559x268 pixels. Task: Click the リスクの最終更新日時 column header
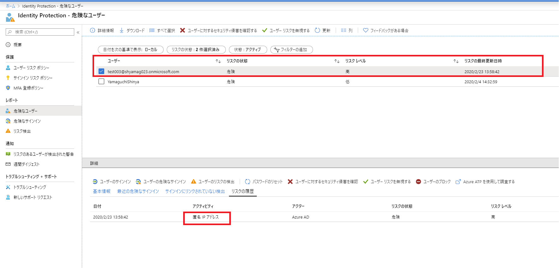click(x=483, y=61)
